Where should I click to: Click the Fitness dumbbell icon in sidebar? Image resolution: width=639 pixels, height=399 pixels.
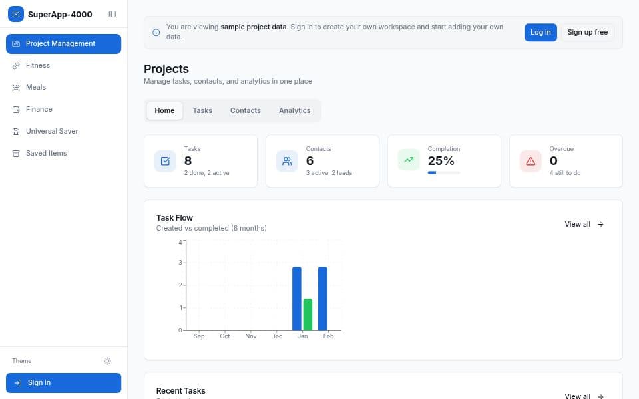click(16, 65)
